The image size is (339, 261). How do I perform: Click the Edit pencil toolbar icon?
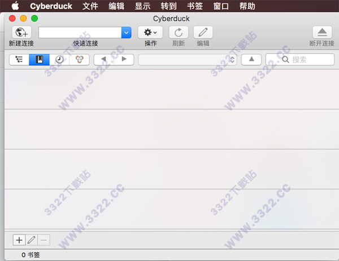(x=203, y=32)
